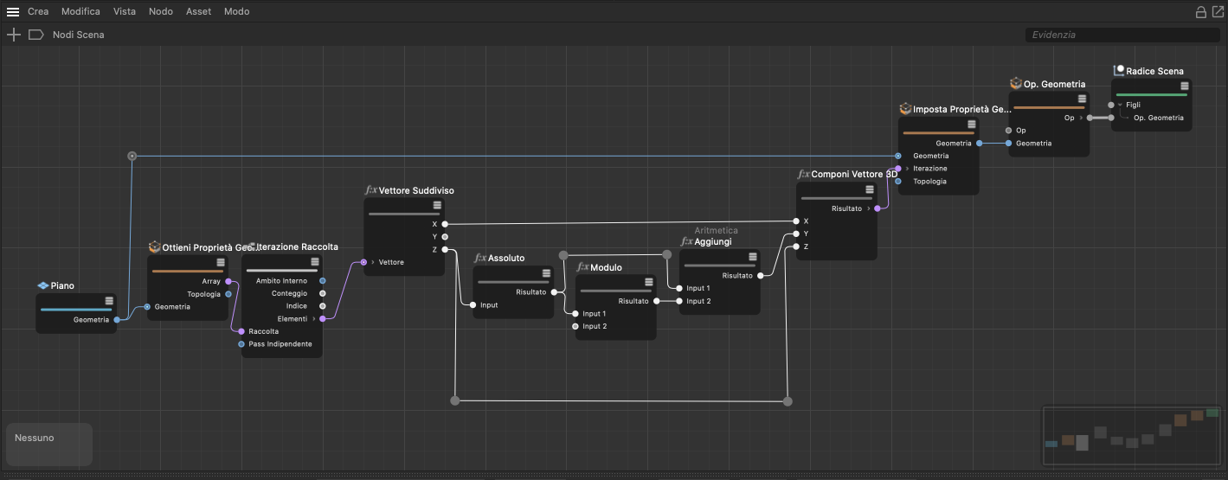
Task: Expand Vettore input on Vettore Suddiviso
Action: [x=373, y=262]
